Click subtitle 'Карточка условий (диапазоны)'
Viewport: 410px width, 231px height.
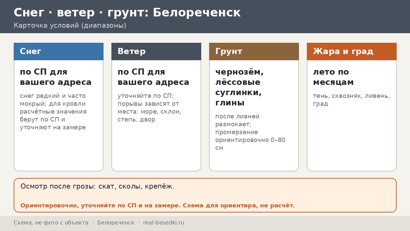pos(70,26)
